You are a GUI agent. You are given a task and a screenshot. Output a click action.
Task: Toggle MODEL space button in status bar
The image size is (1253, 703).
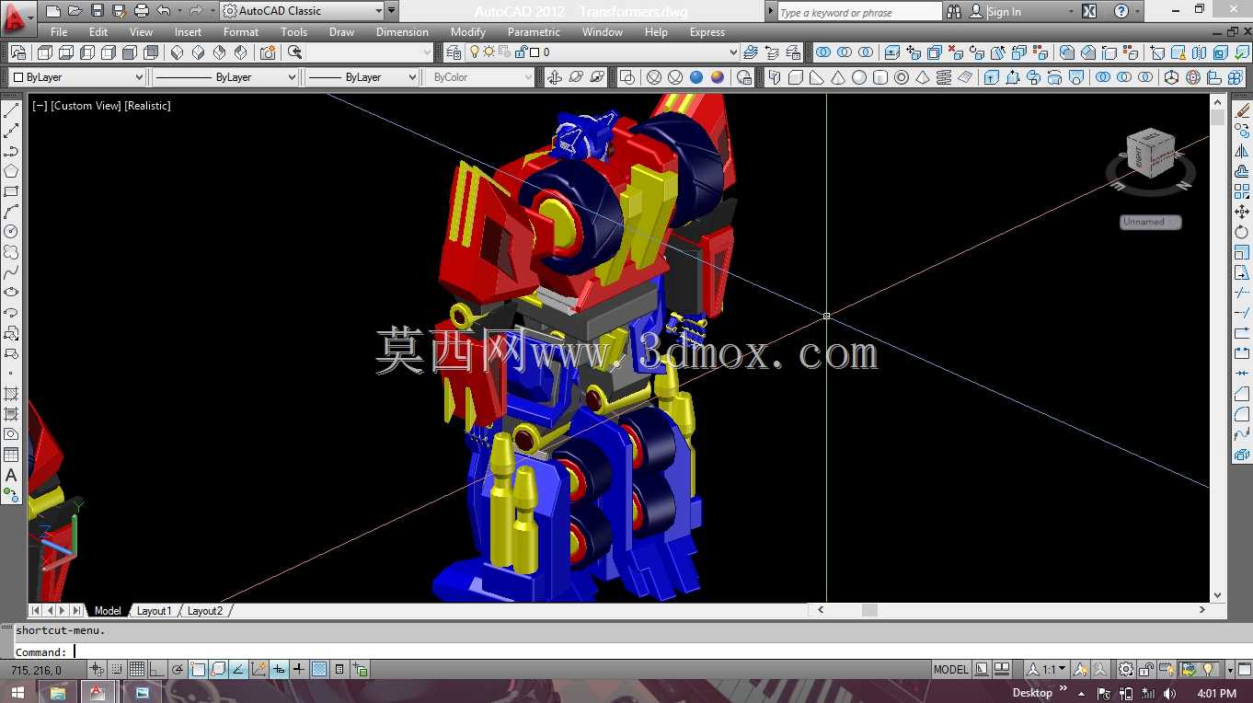951,669
